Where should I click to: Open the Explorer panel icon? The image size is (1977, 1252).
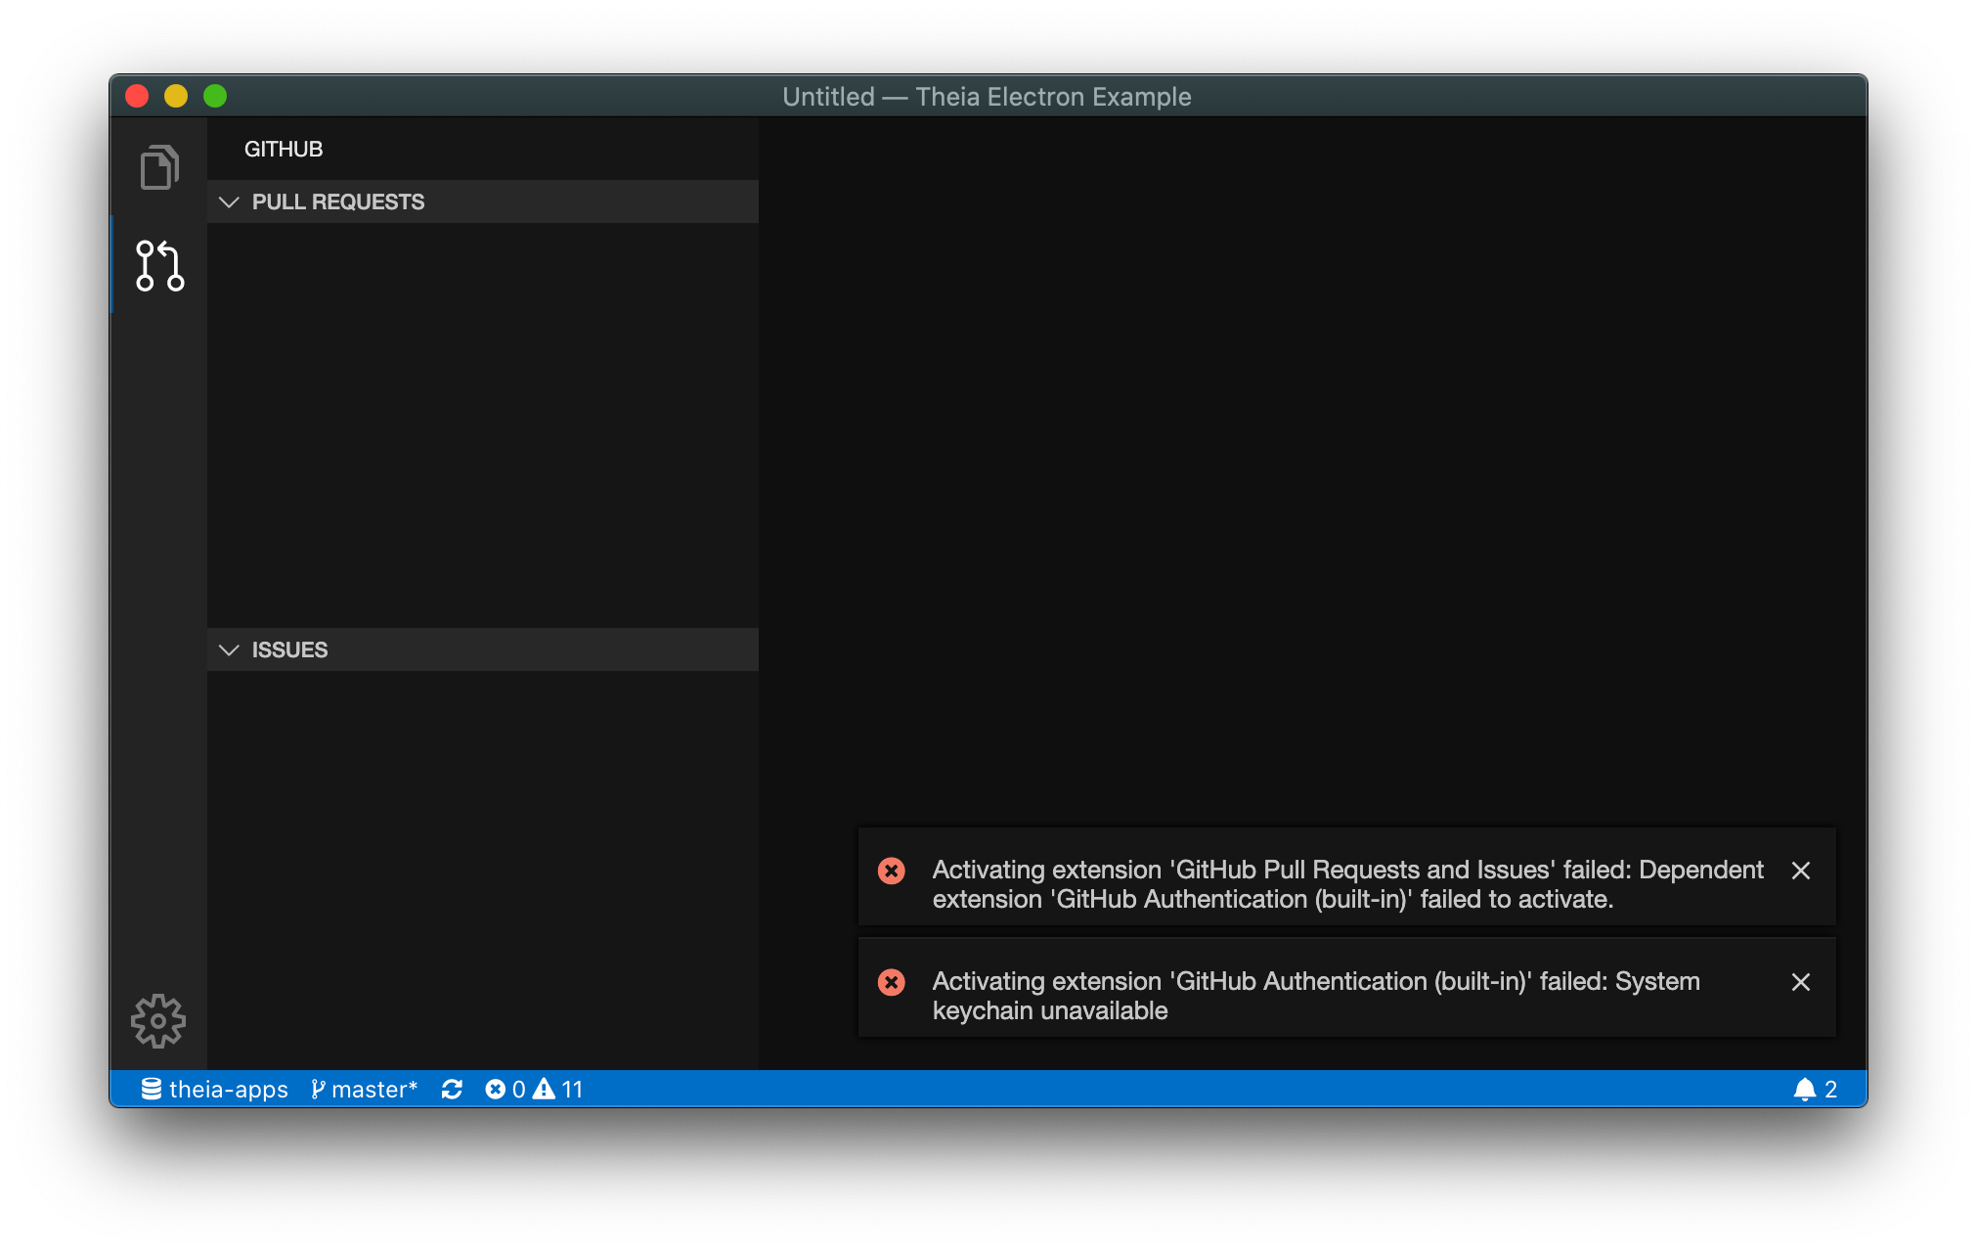(158, 168)
